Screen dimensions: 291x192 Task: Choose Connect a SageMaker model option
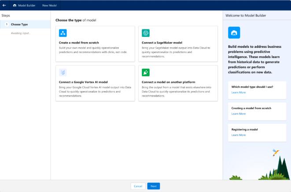coord(177,43)
